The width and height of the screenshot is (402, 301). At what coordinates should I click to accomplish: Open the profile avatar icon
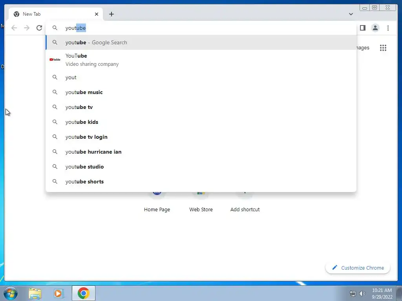[x=375, y=28]
